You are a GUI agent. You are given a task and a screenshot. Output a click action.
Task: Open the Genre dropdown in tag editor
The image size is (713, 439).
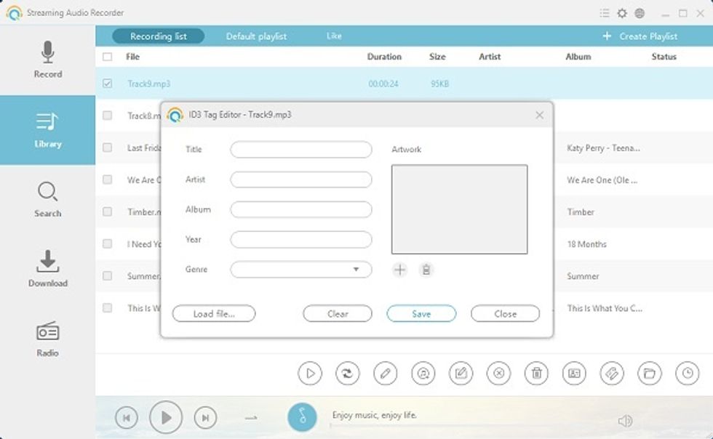pos(357,270)
